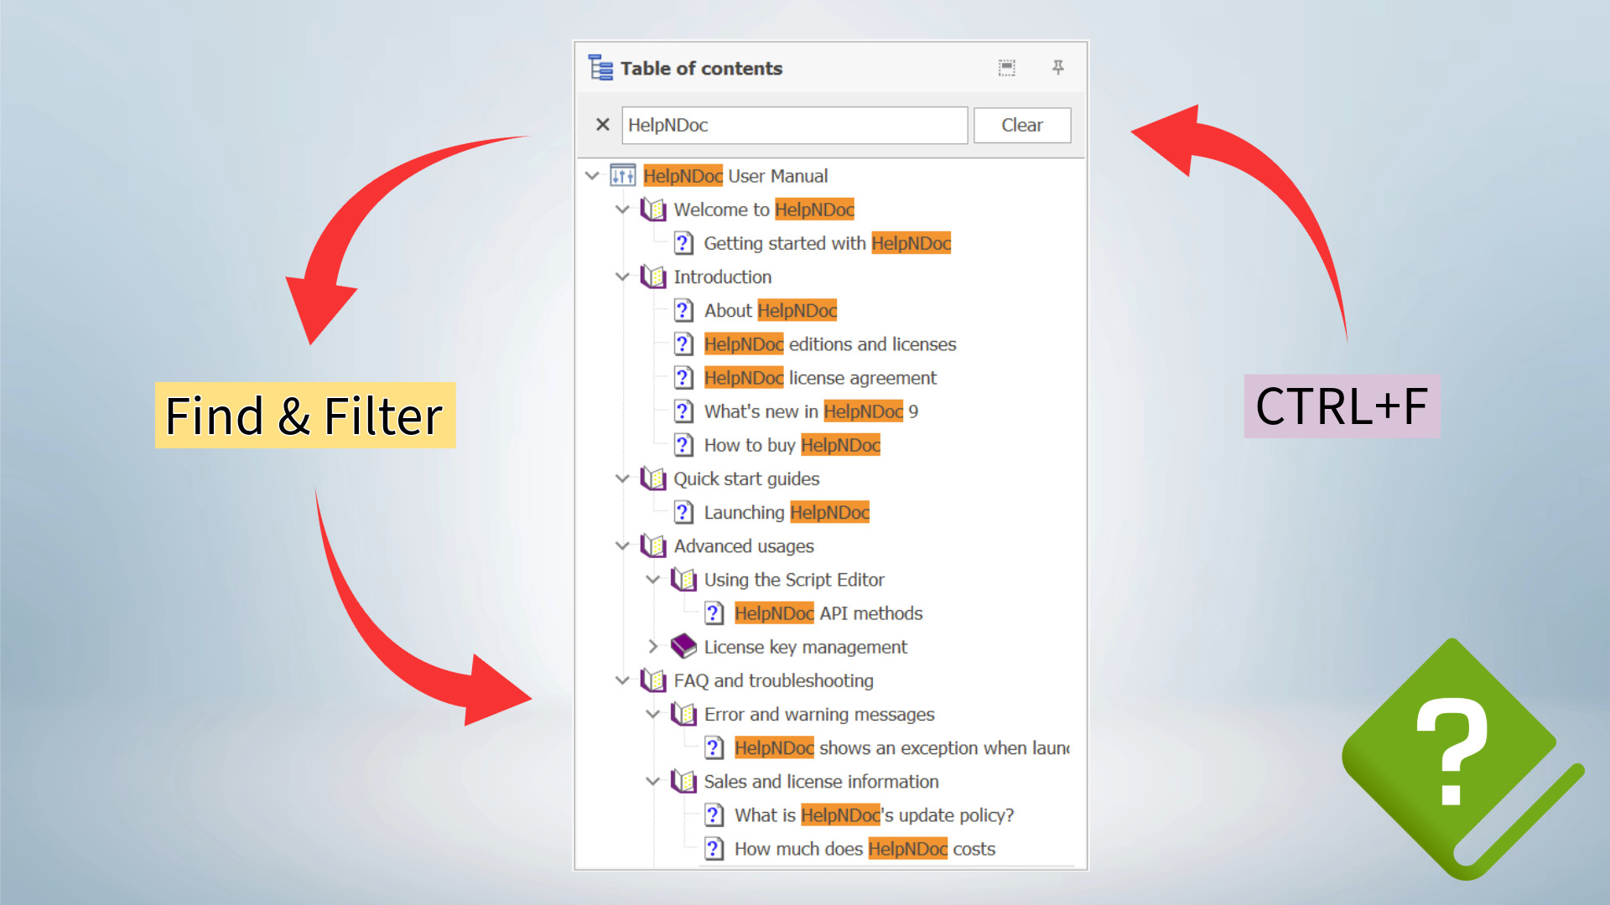Click the topic icon for What's new in HelpNDoc 9
The image size is (1610, 905).
683,411
